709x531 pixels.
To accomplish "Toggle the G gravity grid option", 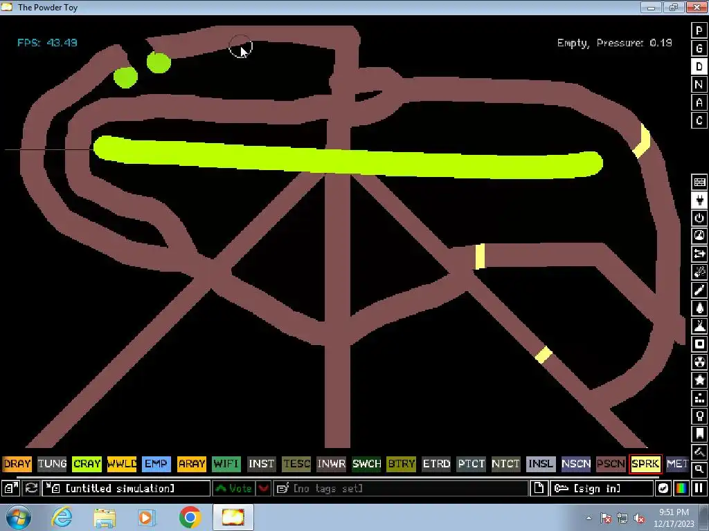I will pyautogui.click(x=699, y=48).
